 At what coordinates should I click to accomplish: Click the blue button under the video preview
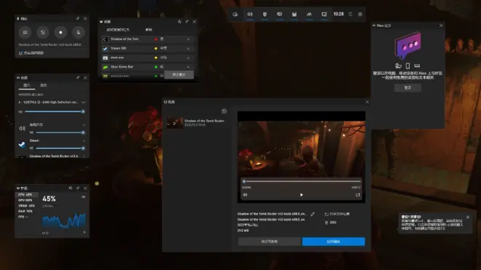(x=334, y=242)
